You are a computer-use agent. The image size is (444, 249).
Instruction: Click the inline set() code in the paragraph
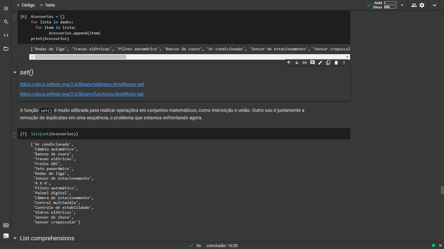[x=46, y=111]
